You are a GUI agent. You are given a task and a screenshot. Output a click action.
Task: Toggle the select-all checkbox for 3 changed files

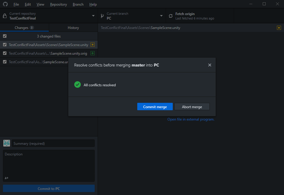pos(4,36)
